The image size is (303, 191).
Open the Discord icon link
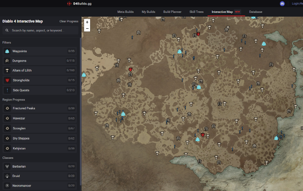282,3
